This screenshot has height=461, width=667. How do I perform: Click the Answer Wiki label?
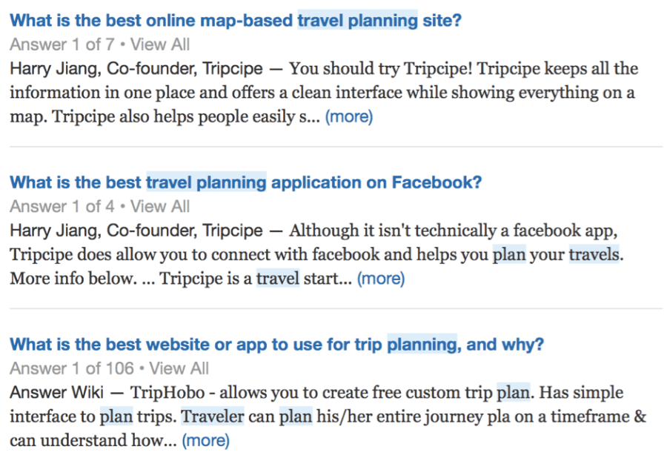[x=56, y=392]
